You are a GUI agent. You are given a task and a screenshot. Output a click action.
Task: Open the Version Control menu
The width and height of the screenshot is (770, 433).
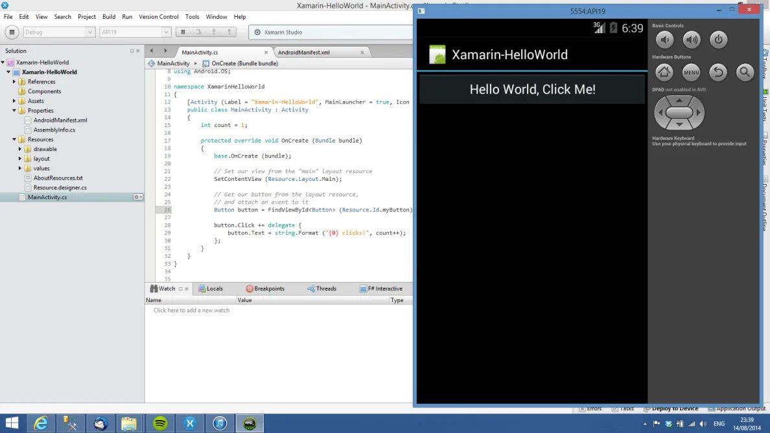(159, 17)
